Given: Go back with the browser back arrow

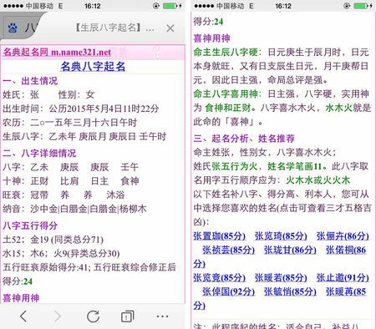Looking at the screenshot, I should [x=23, y=316].
